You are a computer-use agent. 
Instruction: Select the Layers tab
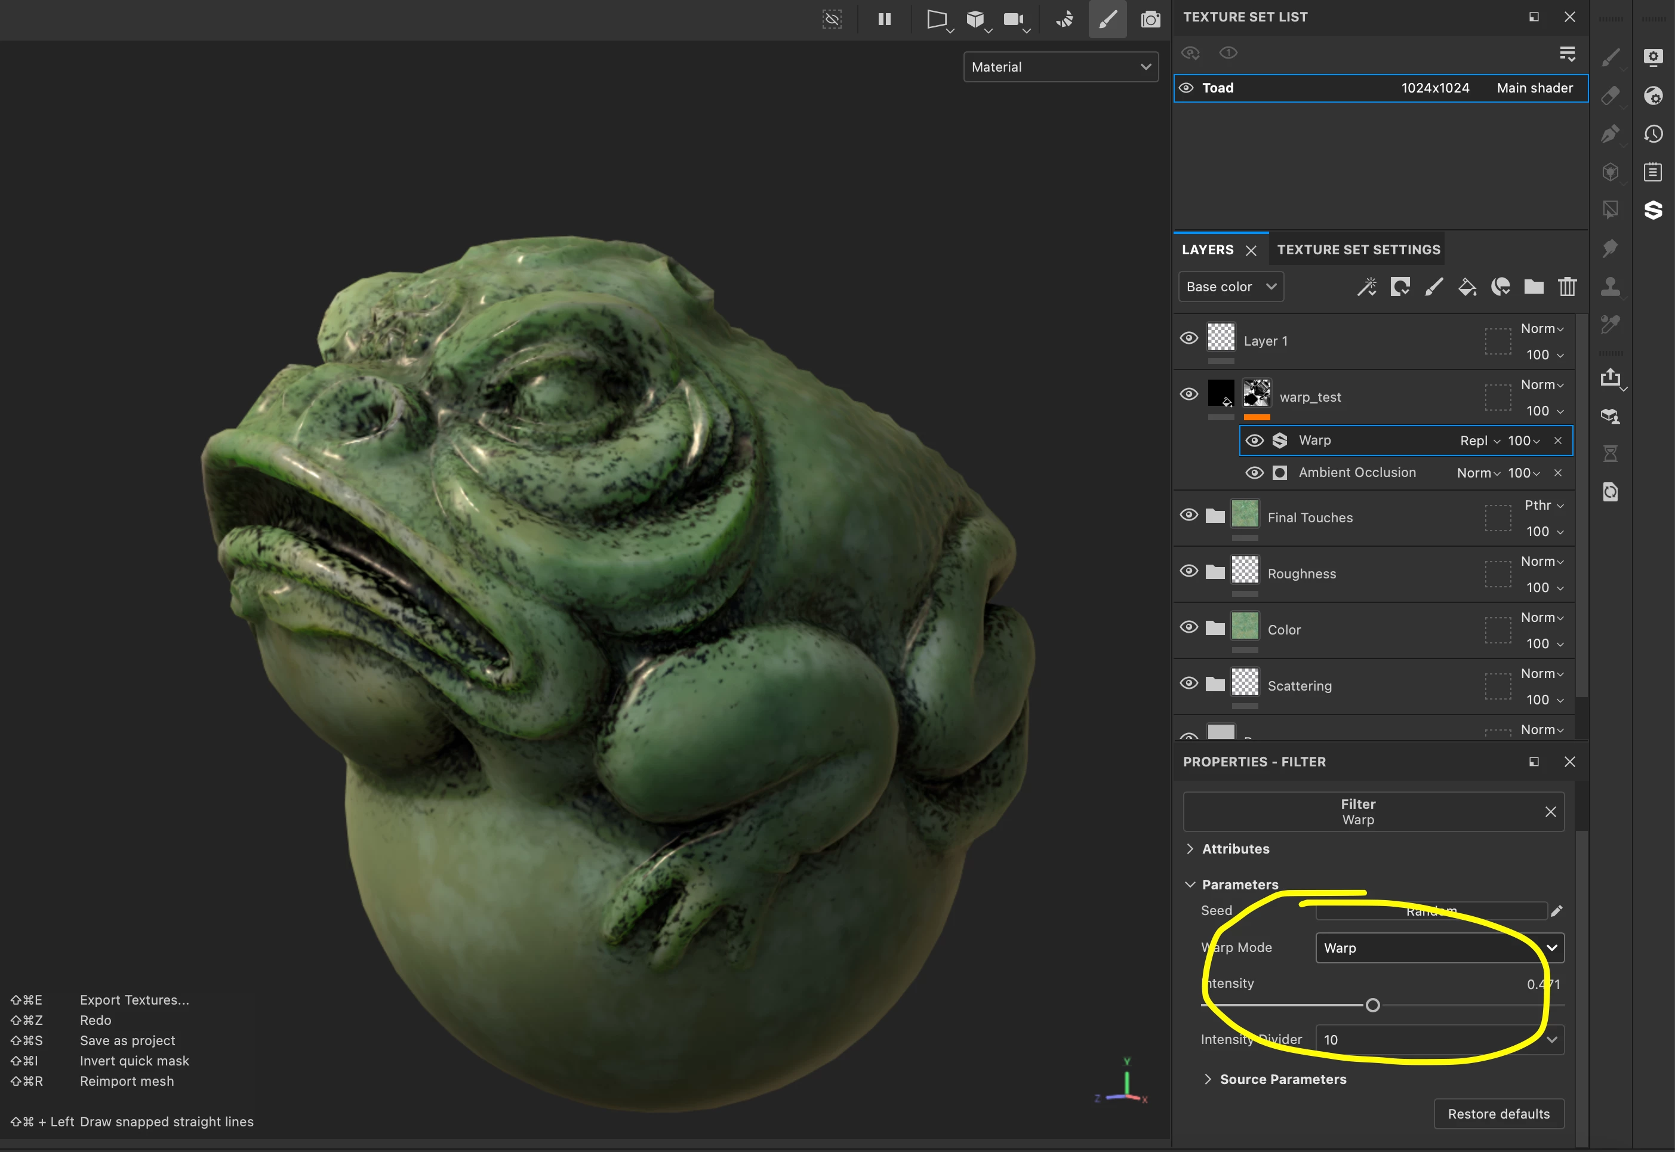(1208, 250)
